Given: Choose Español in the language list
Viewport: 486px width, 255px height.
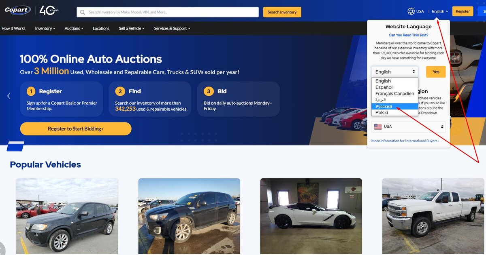Looking at the screenshot, I should point(394,87).
